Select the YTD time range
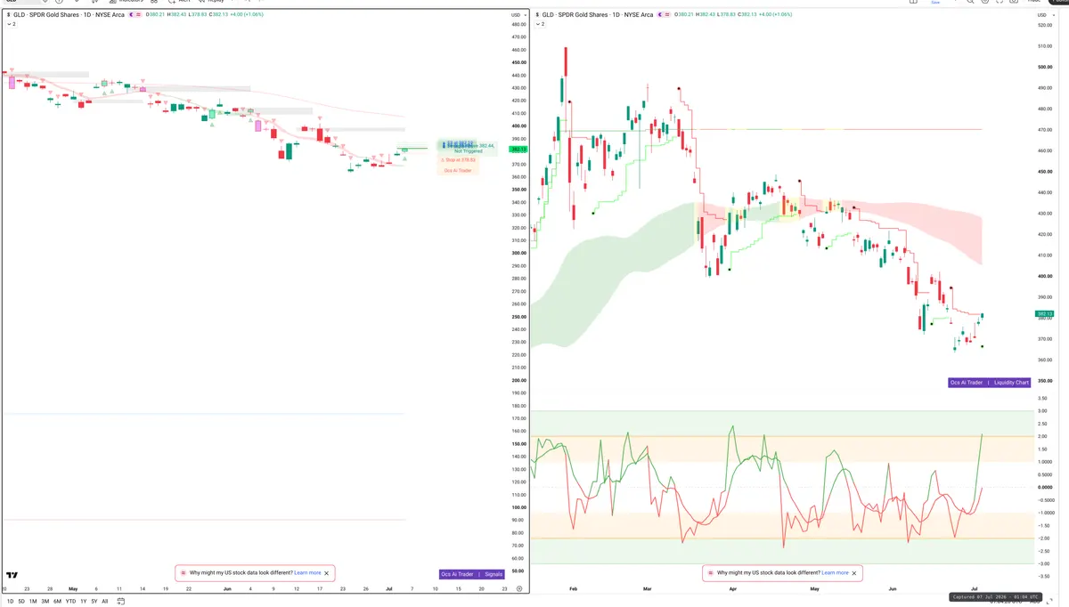The width and height of the screenshot is (1069, 607). pos(70,602)
